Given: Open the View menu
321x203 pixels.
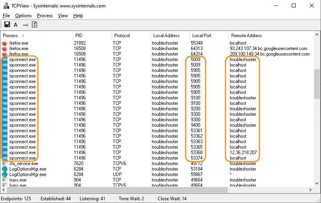Looking at the screenshot, I should click(63, 16).
